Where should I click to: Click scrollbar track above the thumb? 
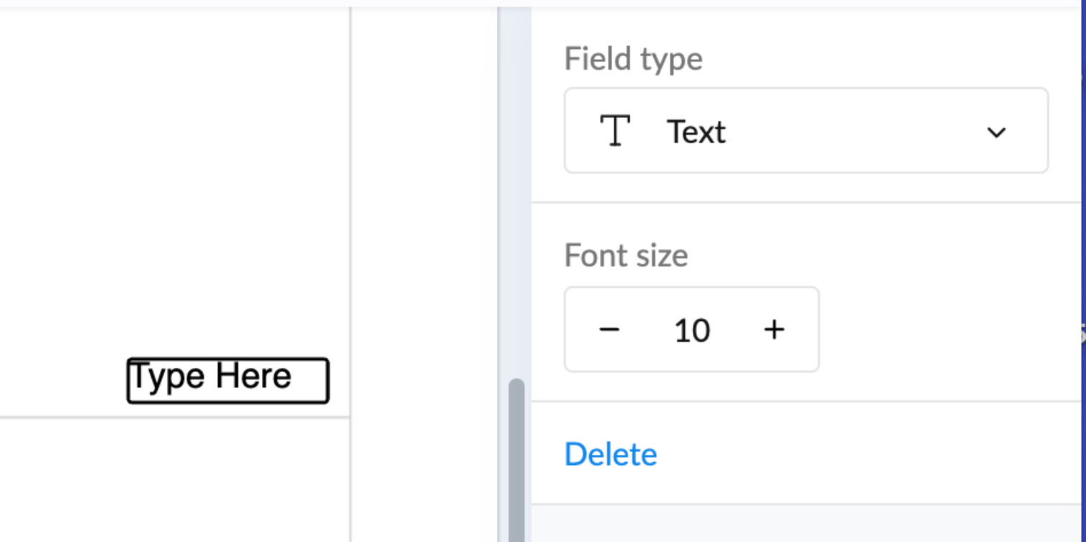point(516,194)
